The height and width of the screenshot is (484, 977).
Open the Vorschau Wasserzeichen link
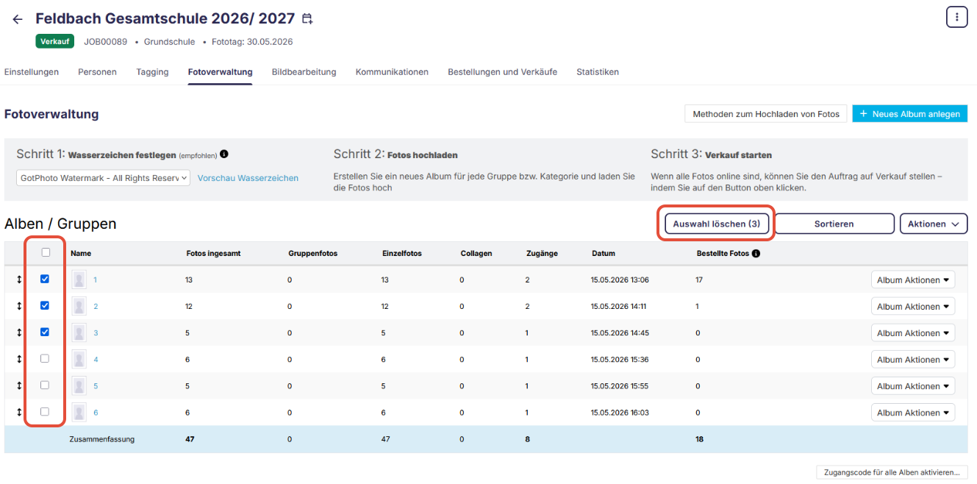tap(248, 178)
